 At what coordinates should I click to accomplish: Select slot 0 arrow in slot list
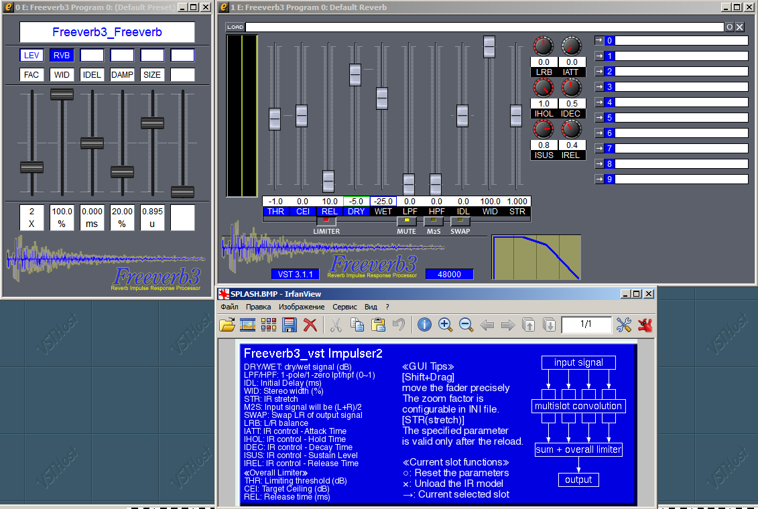pos(599,41)
